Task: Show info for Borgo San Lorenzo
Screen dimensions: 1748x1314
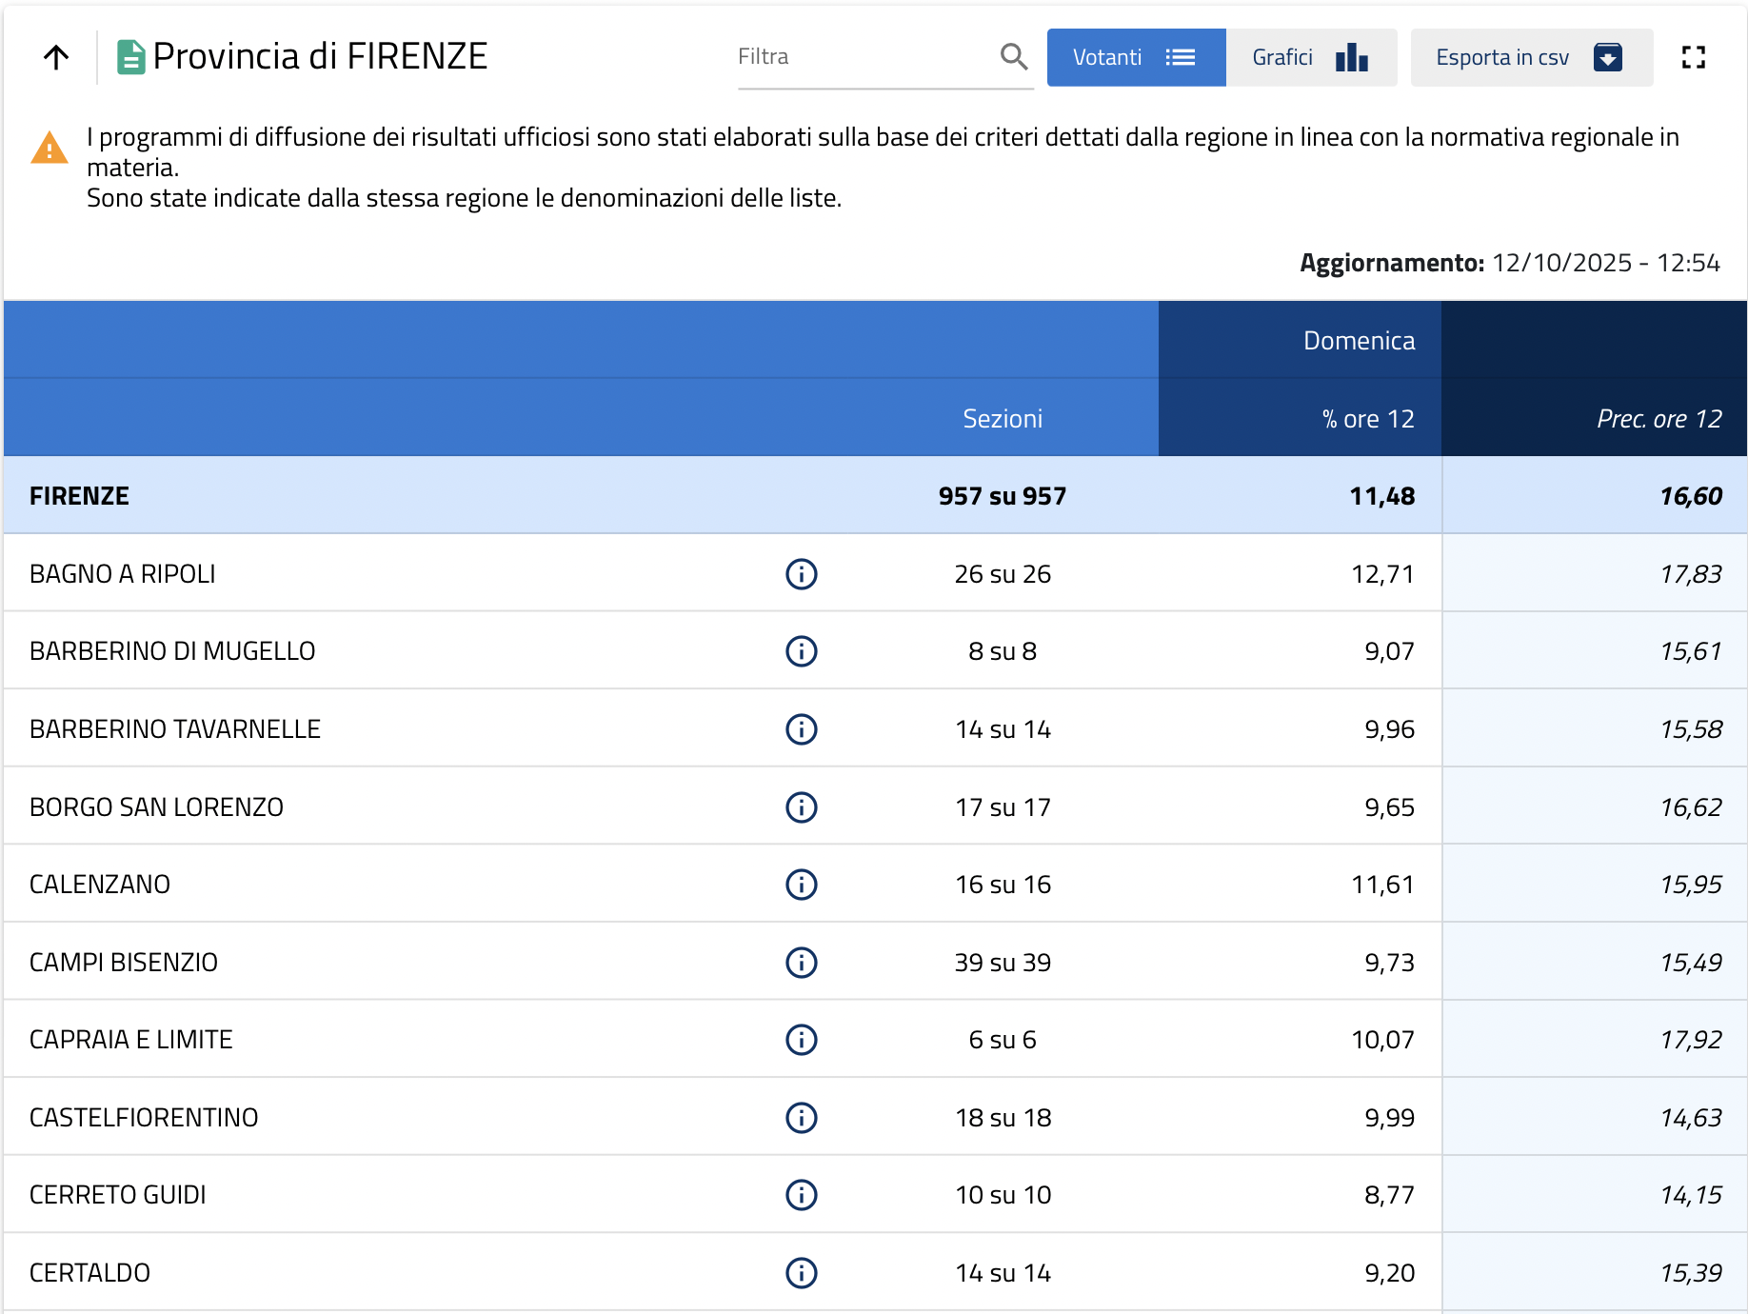Action: pyautogui.click(x=801, y=807)
